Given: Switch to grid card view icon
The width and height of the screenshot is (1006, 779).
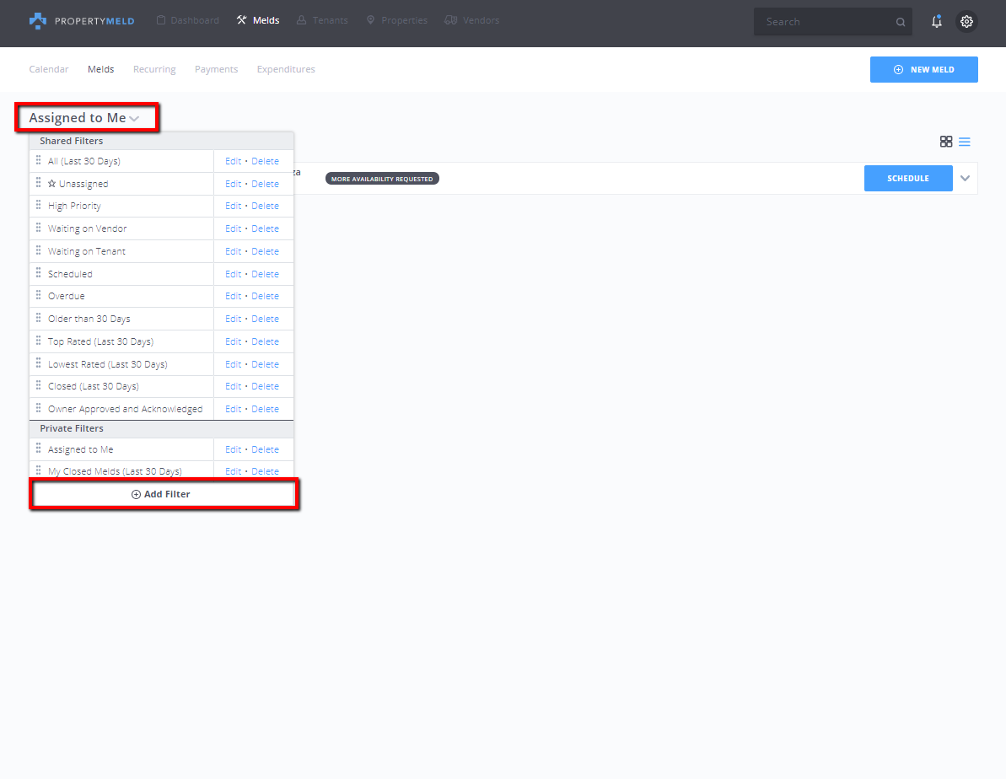Looking at the screenshot, I should [946, 142].
